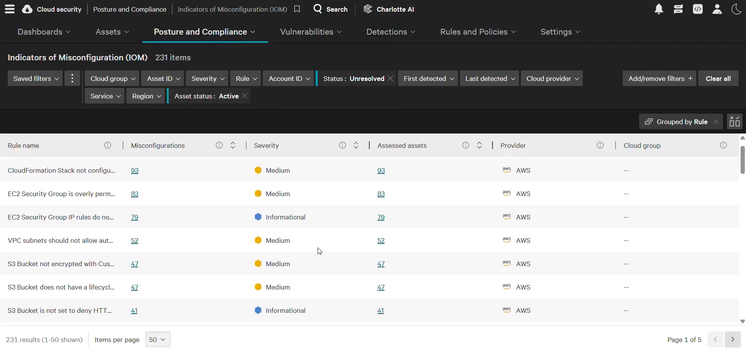Show info for Rule name column

(108, 146)
